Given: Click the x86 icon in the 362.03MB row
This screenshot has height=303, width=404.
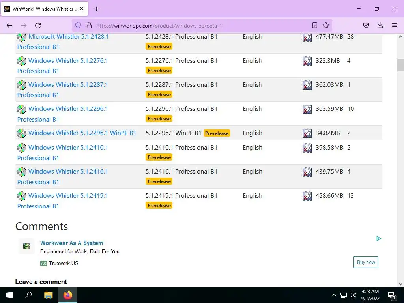Looking at the screenshot, I should pos(307,85).
